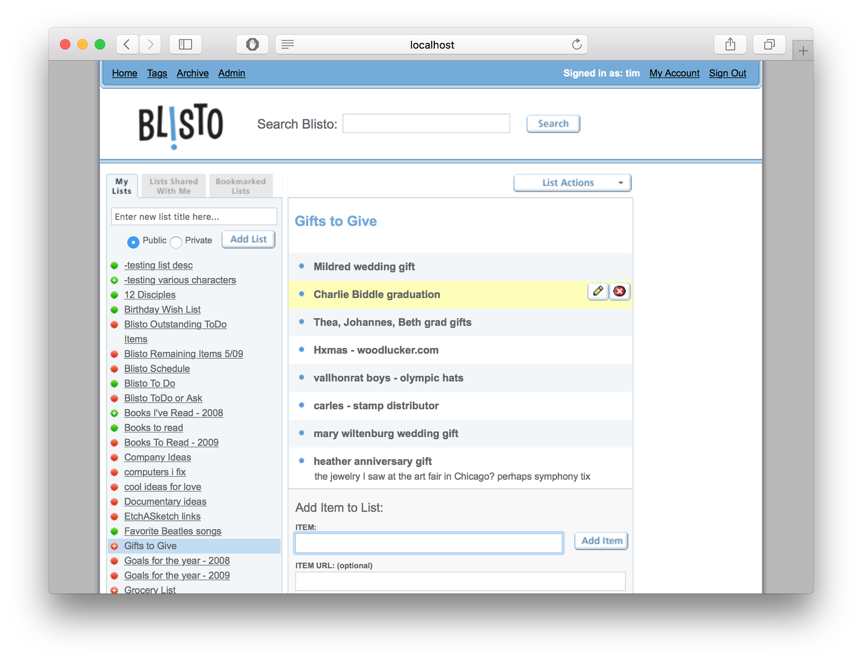Screen dimensions: 862x663
Task: Select the Hxmas - woodlucker.com item
Action: point(460,350)
